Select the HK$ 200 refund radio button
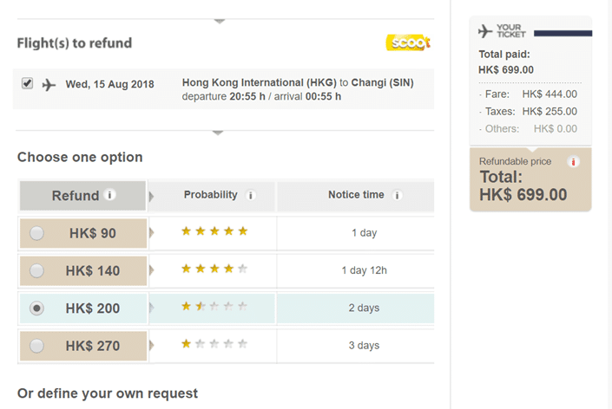The width and height of the screenshot is (612, 409). [x=36, y=308]
